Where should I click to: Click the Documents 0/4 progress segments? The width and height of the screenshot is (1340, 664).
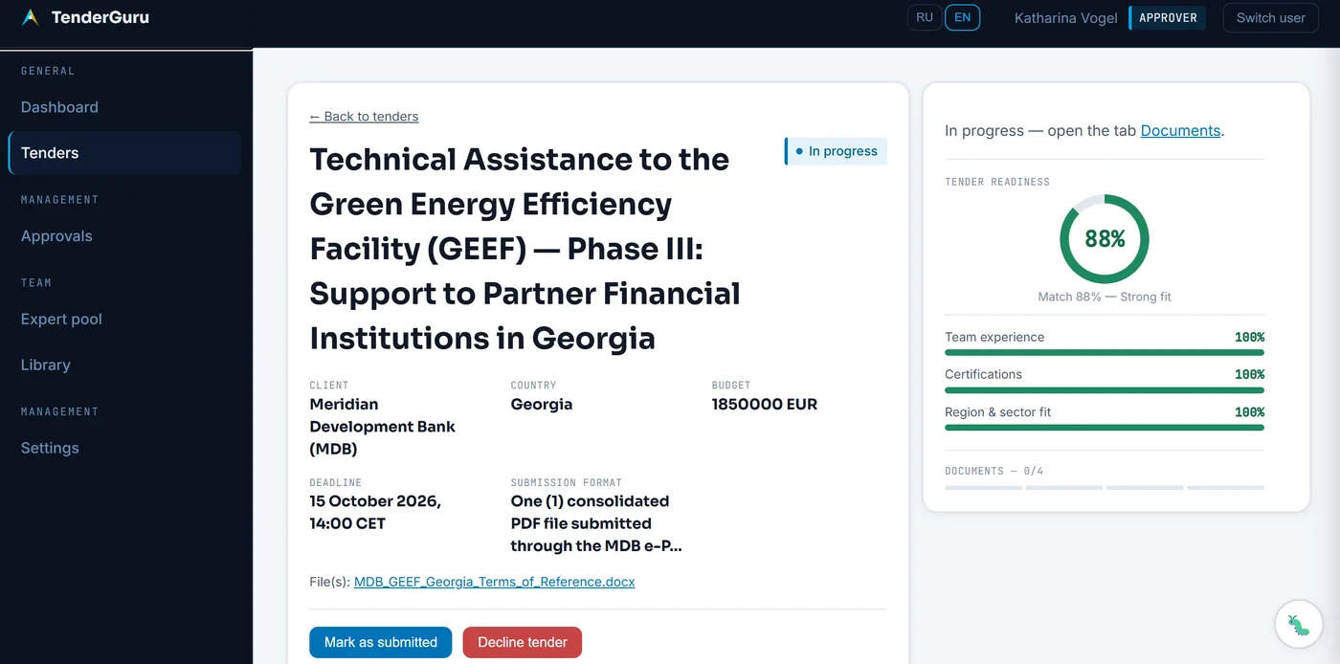[1105, 488]
